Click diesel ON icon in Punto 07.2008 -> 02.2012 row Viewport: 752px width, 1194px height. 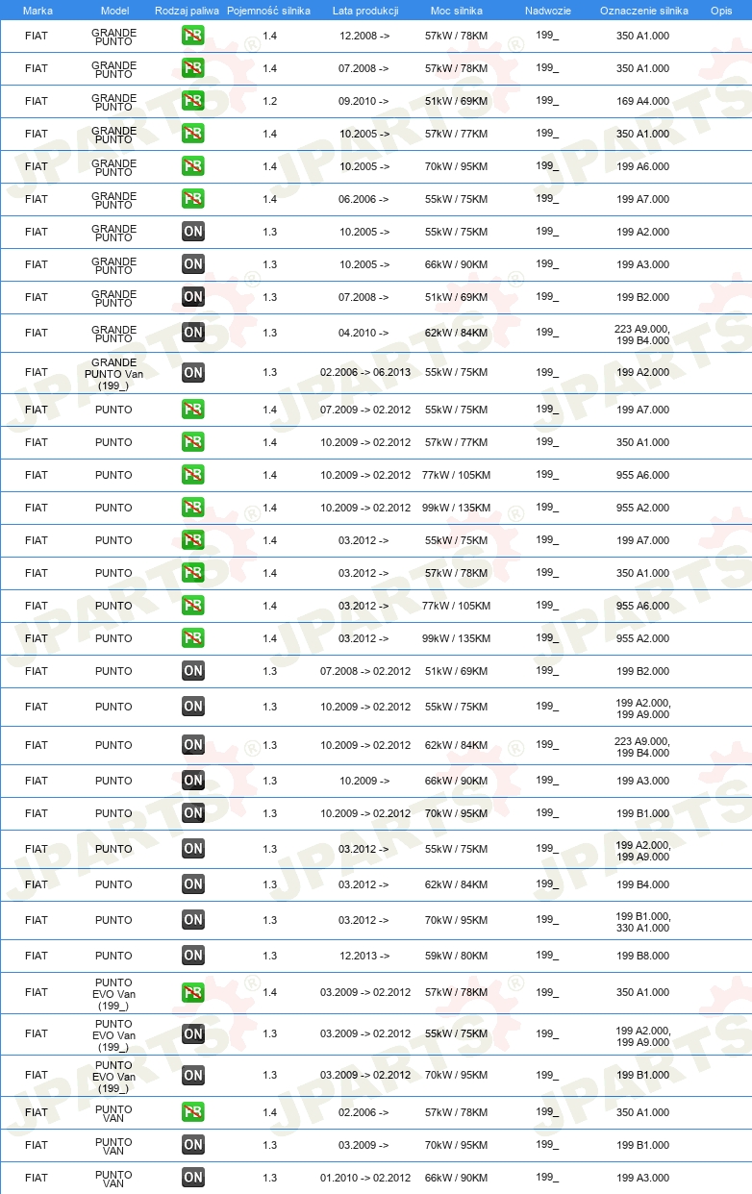pyautogui.click(x=193, y=671)
